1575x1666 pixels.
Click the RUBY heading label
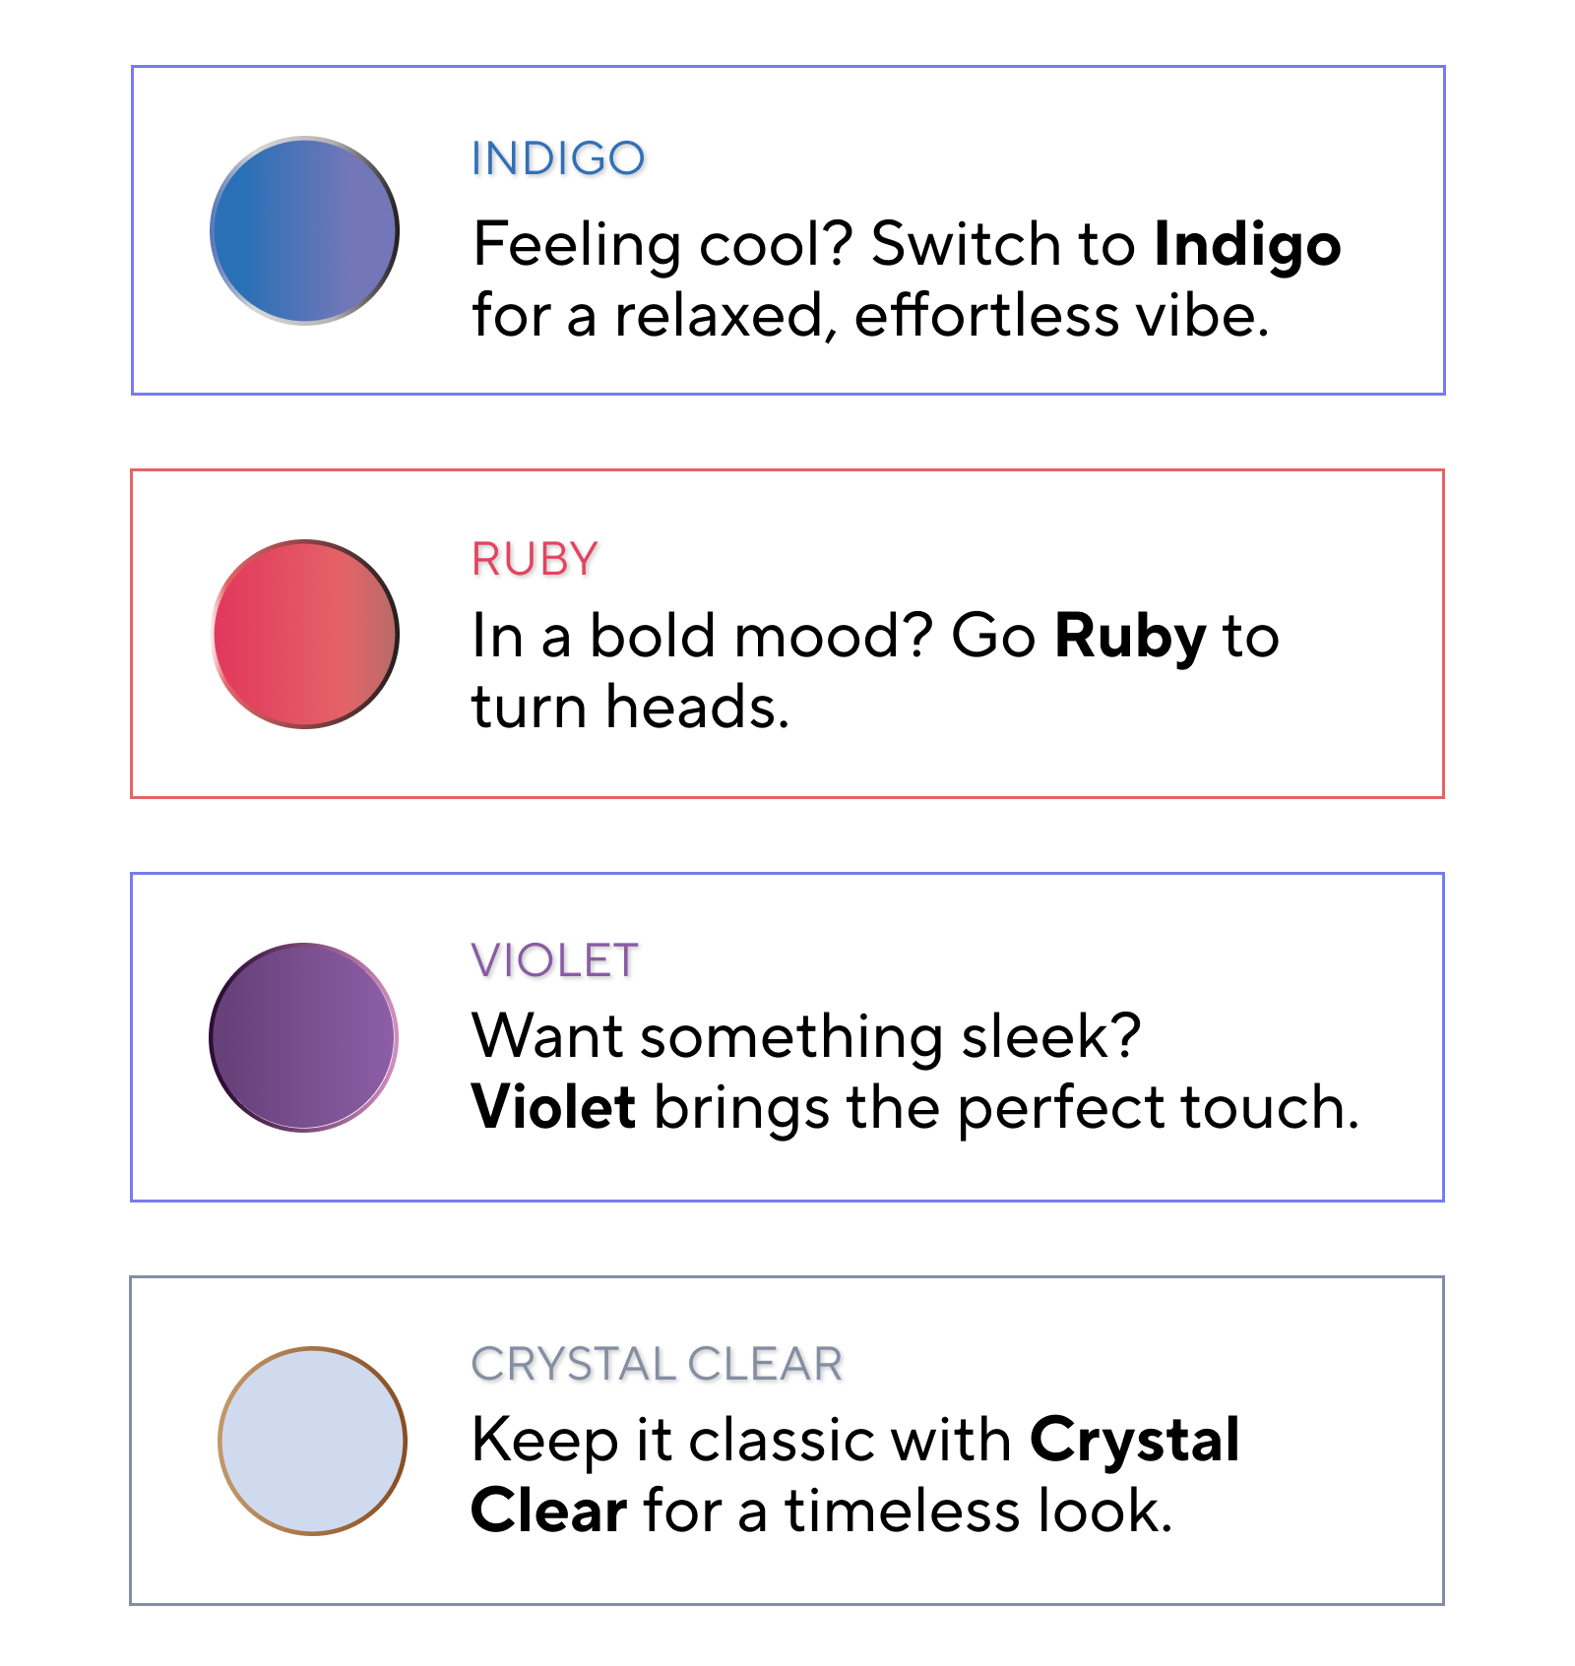pos(535,559)
